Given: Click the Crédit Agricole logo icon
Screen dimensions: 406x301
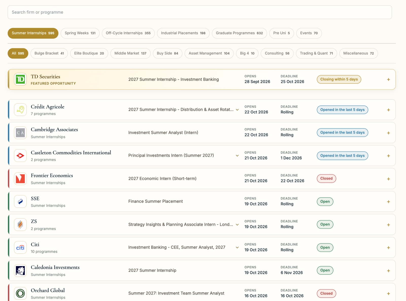Looking at the screenshot, I should [20, 110].
